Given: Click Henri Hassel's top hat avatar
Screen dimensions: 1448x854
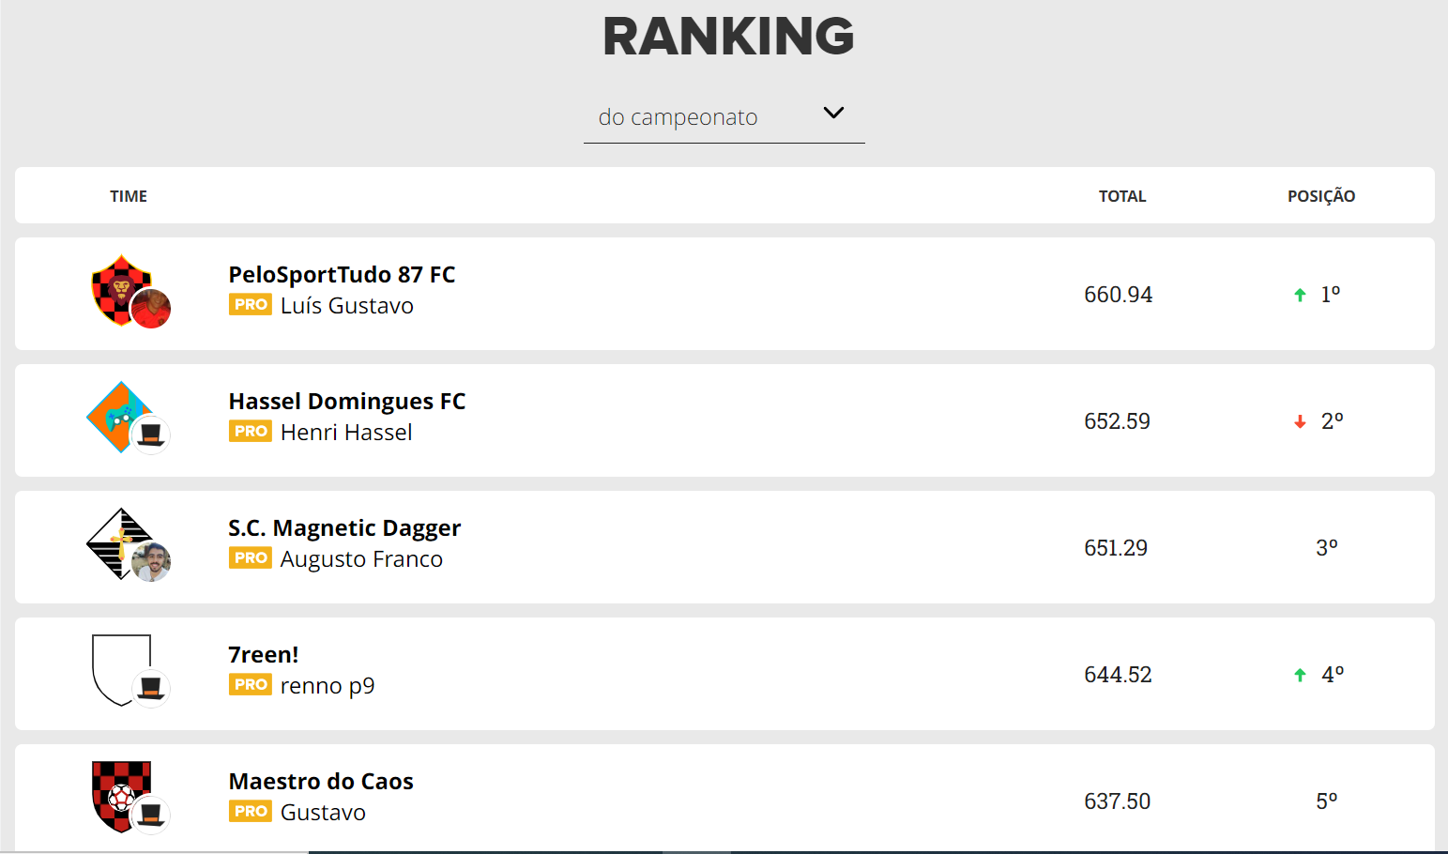Looking at the screenshot, I should (x=151, y=435).
